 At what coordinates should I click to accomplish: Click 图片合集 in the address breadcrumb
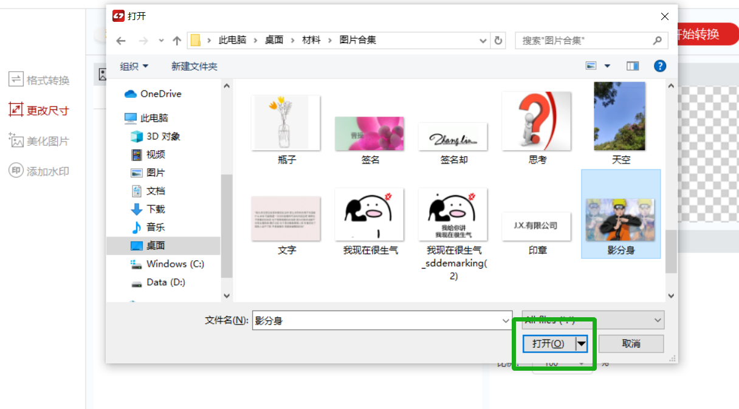point(358,40)
